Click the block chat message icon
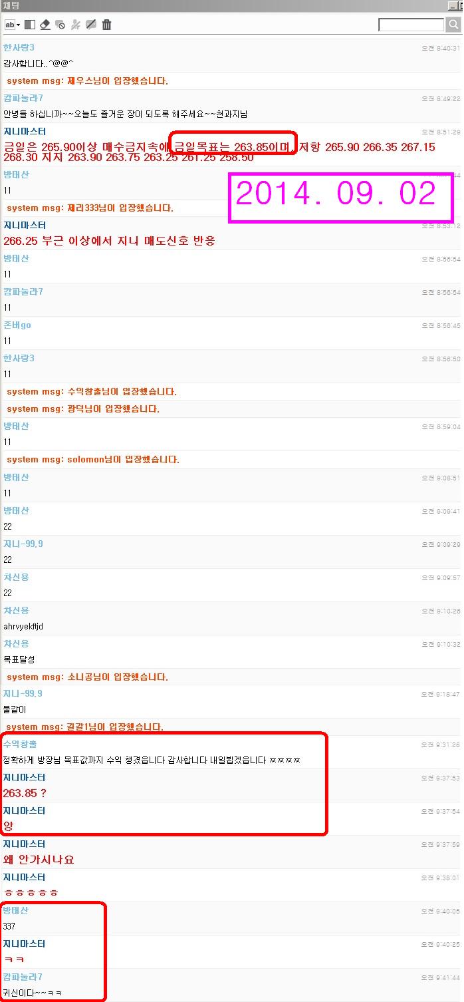Image resolution: width=464 pixels, height=1002 pixels. point(60,25)
